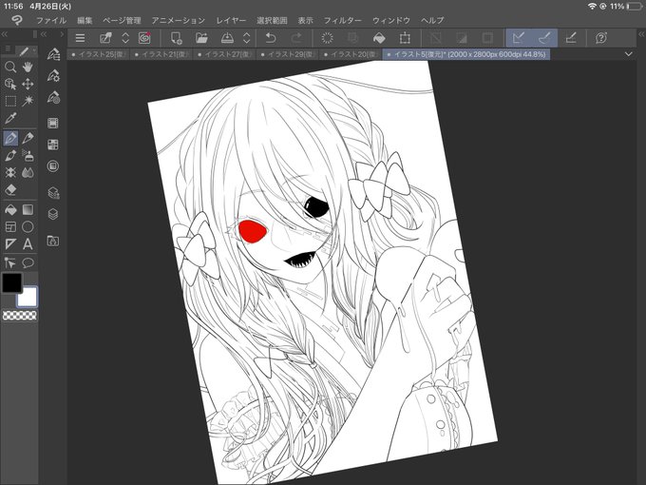Switch to the イラスト25 canvas tab
The height and width of the screenshot is (485, 646).
click(x=98, y=54)
